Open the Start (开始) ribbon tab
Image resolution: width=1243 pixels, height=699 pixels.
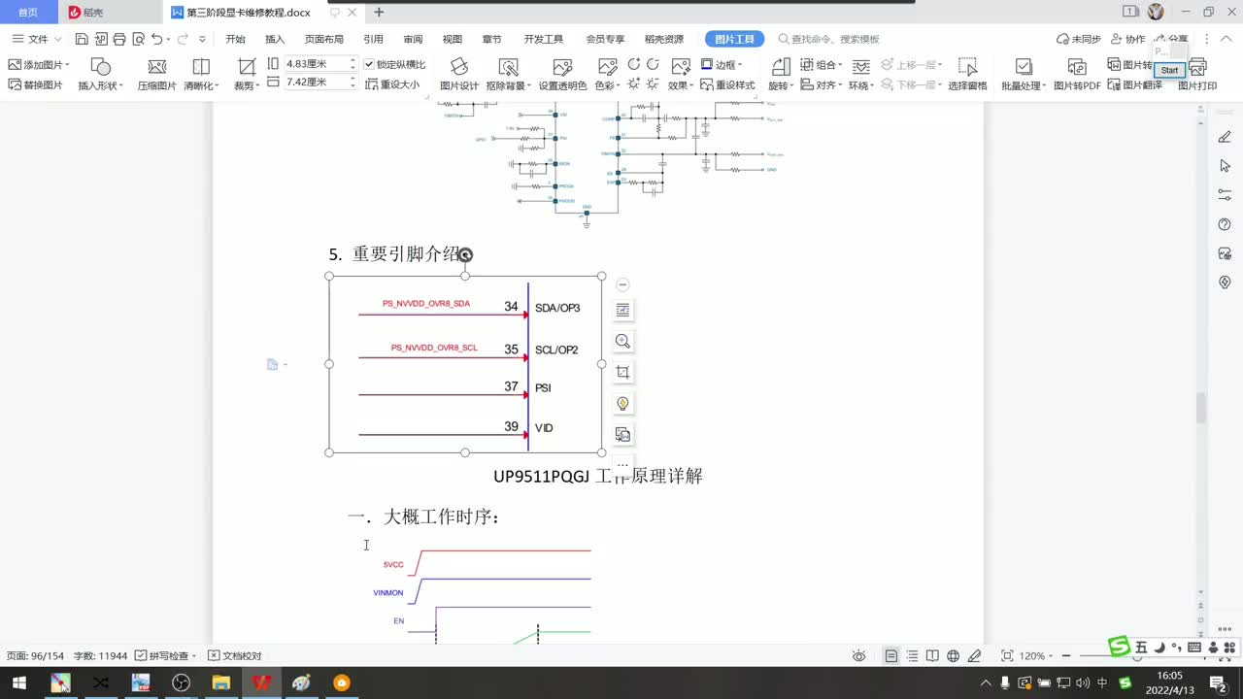[x=235, y=39]
